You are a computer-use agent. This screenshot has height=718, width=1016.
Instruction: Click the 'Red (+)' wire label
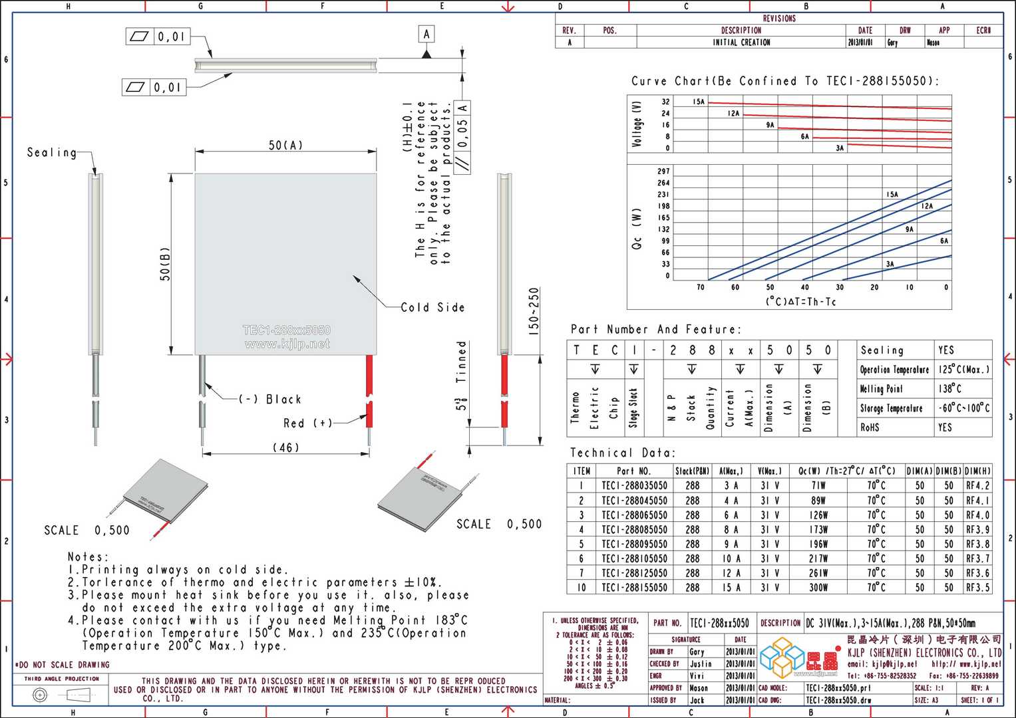(x=307, y=423)
